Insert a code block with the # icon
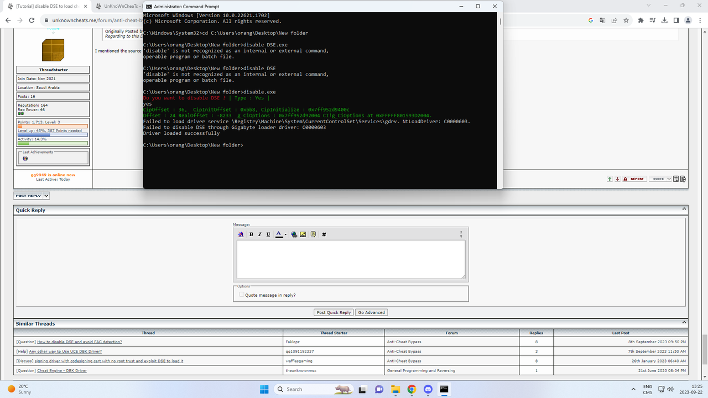The height and width of the screenshot is (398, 708). pos(324,234)
